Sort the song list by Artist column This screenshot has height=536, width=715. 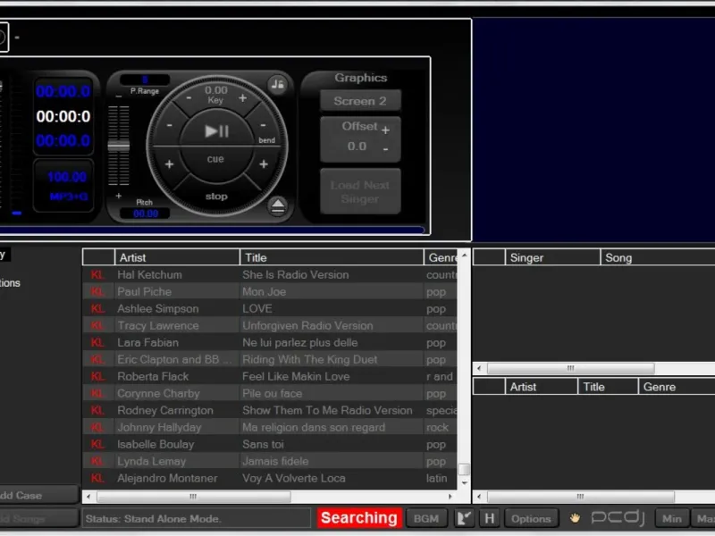tap(177, 257)
